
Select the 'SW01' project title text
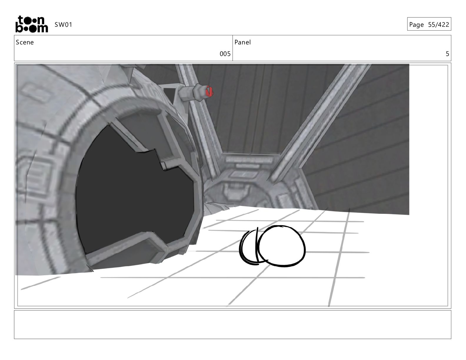63,25
